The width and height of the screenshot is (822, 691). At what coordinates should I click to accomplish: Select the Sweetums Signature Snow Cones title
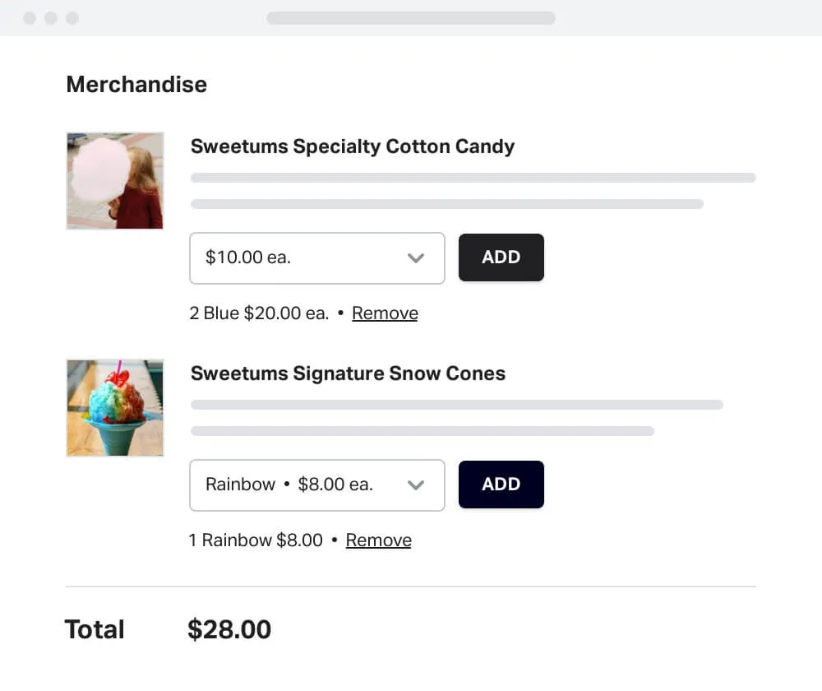coord(347,373)
